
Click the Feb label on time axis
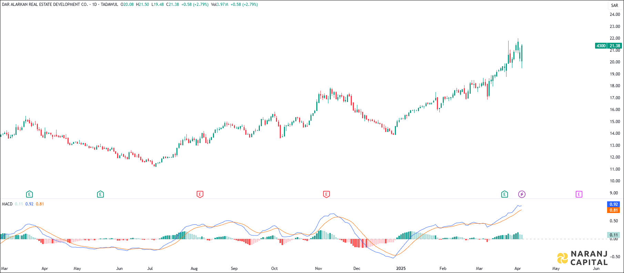443,269
